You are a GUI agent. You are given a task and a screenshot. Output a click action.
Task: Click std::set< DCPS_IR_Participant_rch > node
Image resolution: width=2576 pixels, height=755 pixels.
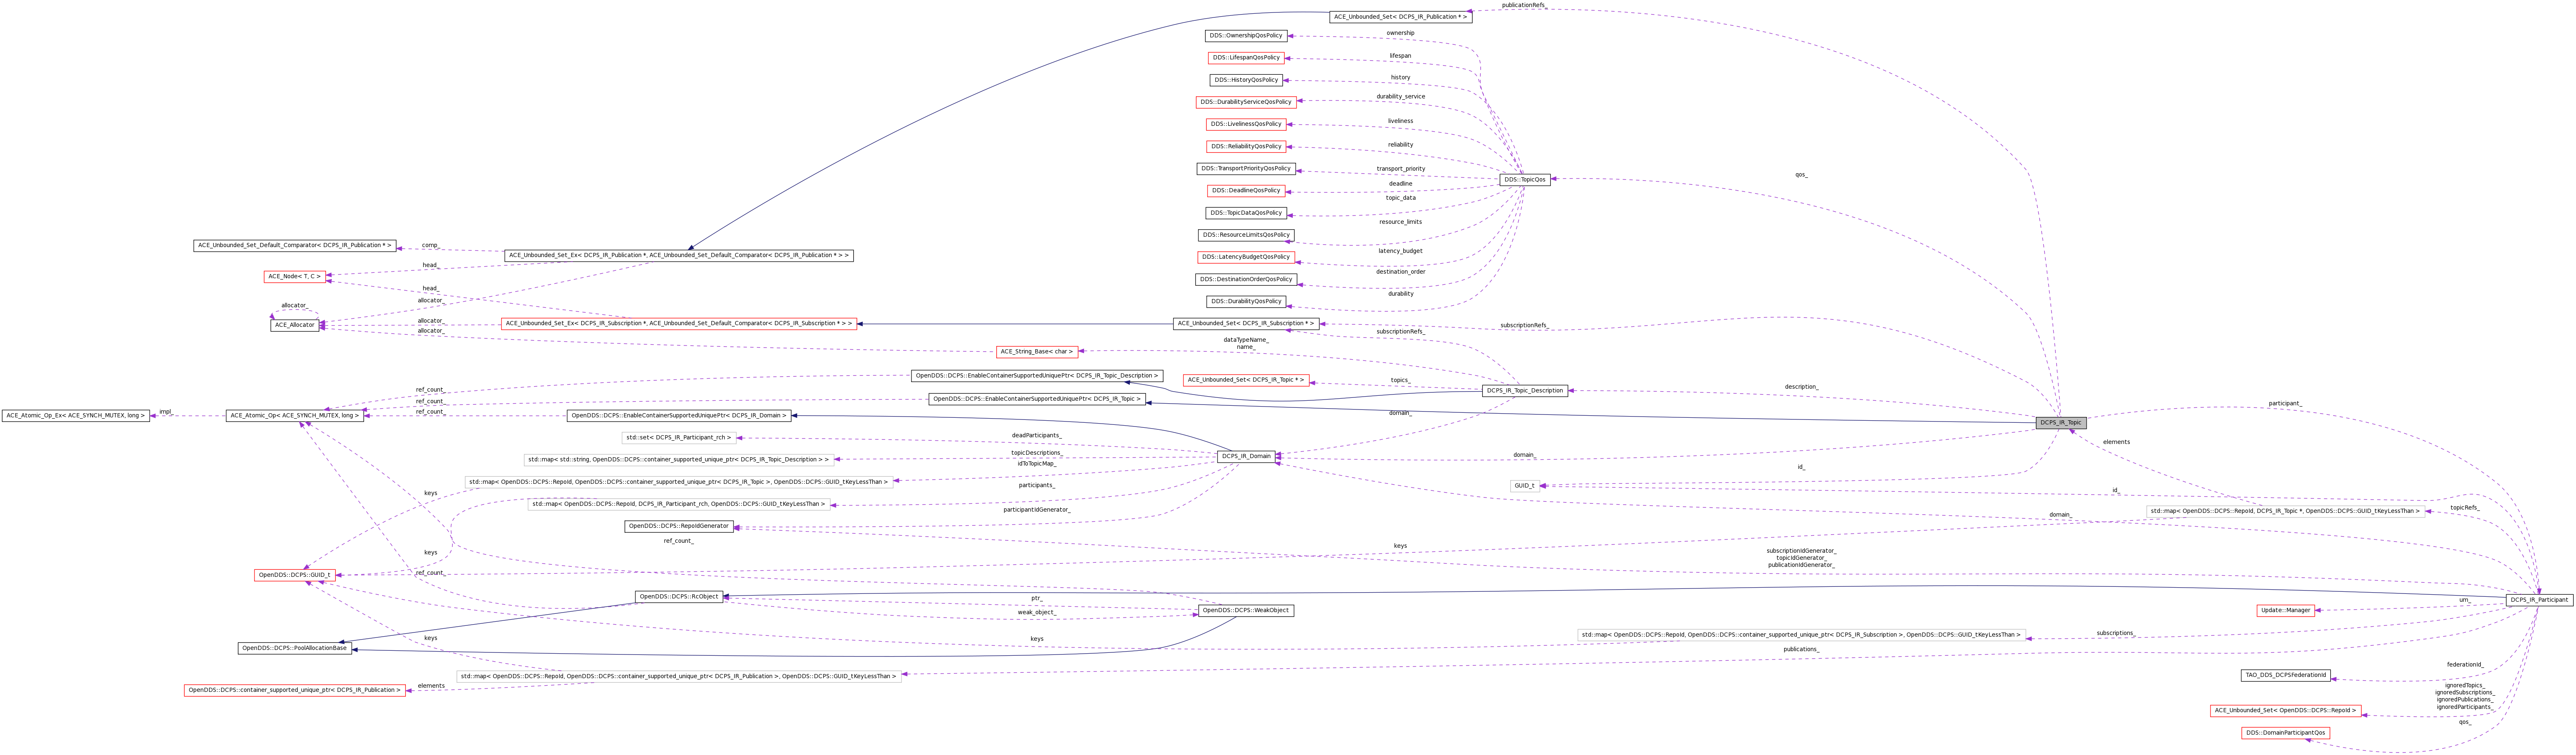[679, 437]
